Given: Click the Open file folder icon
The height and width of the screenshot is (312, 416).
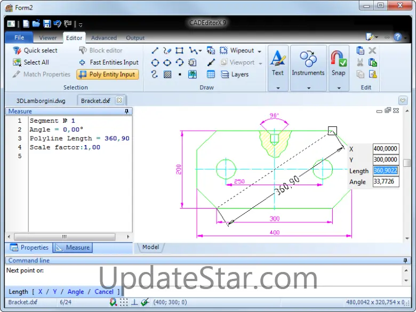Looking at the screenshot, I should (x=36, y=23).
